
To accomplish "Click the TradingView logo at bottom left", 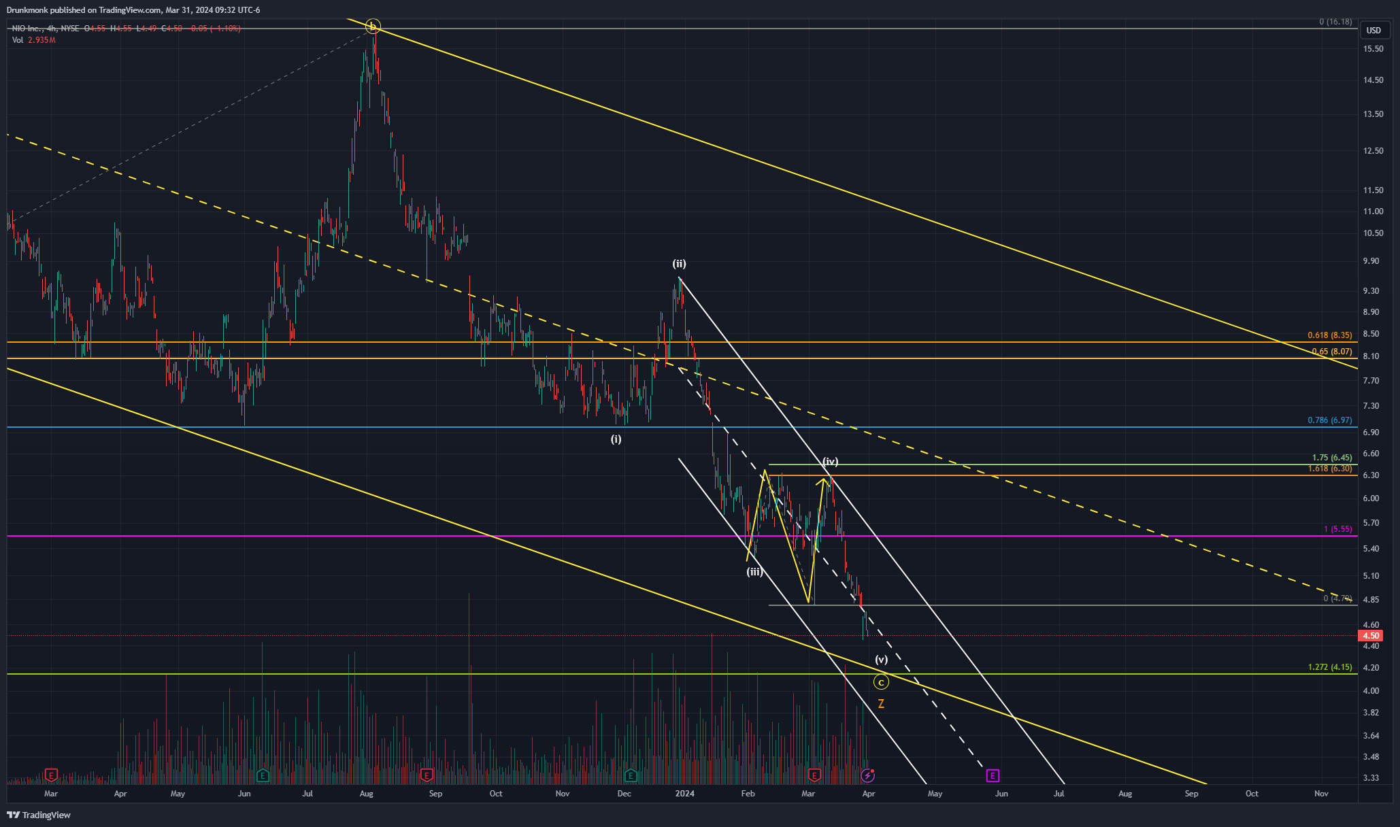I will (x=39, y=815).
